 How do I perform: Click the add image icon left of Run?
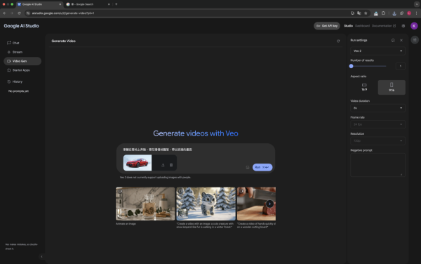click(x=248, y=167)
